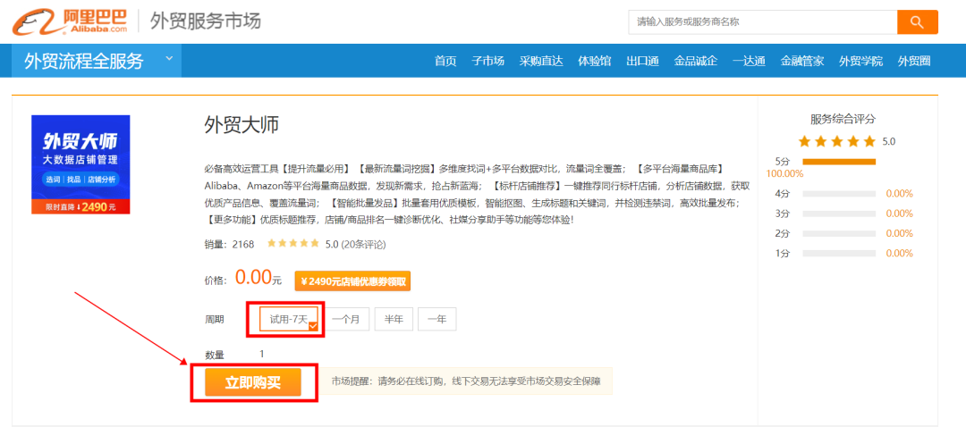966x427 pixels.
Task: Focus the service name search field
Action: [763, 22]
